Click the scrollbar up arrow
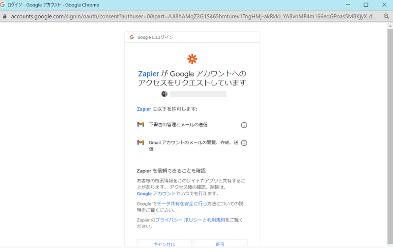393x248 pixels. click(390, 26)
